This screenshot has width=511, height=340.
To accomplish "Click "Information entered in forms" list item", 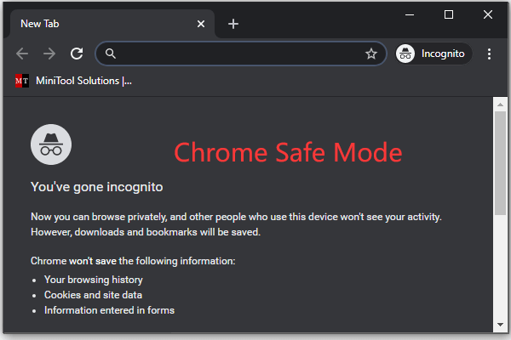I will [x=110, y=310].
